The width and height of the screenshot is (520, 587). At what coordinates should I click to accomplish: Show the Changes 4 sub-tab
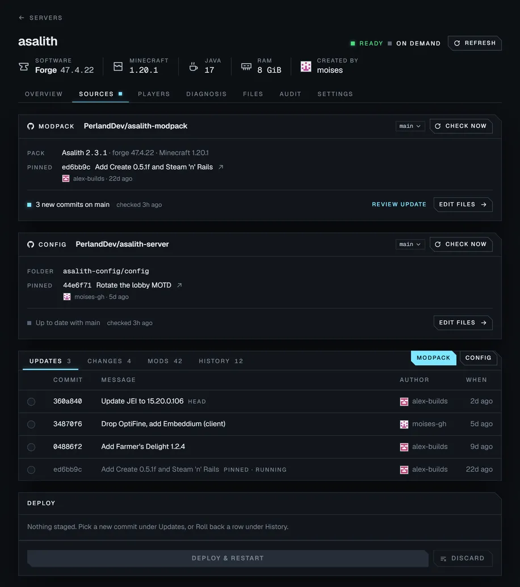109,361
